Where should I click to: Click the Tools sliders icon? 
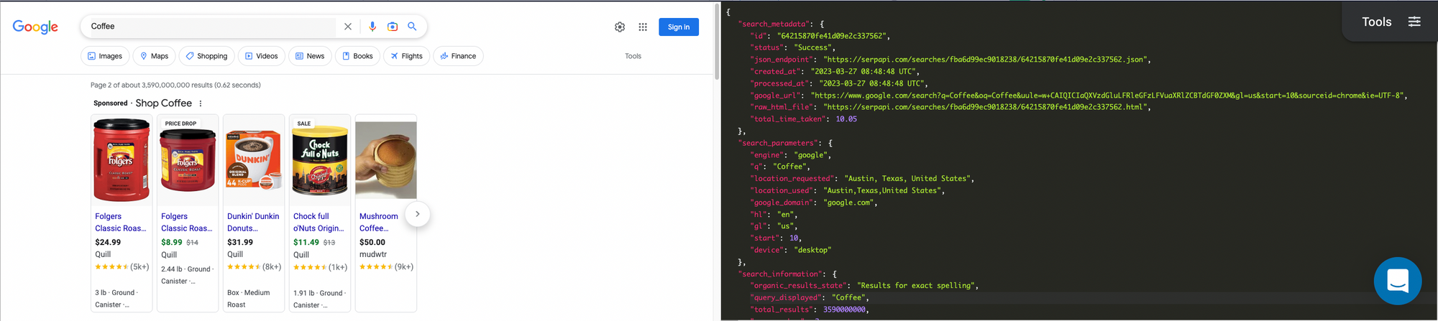click(x=1414, y=22)
